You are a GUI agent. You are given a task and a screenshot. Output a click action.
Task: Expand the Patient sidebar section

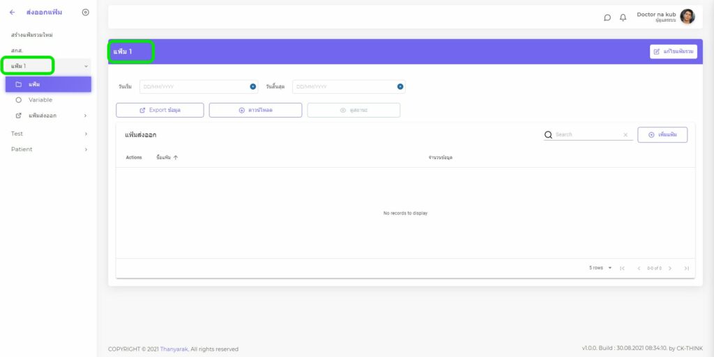pyautogui.click(x=86, y=150)
